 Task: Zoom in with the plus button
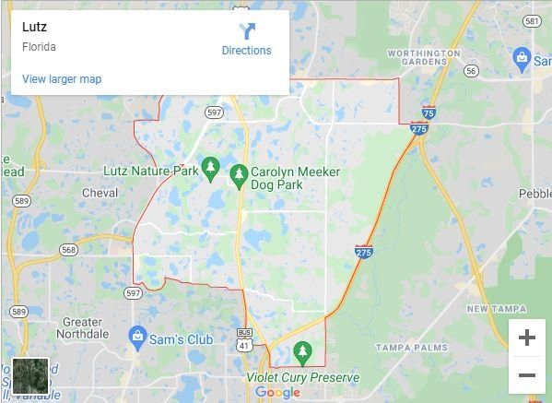click(526, 338)
